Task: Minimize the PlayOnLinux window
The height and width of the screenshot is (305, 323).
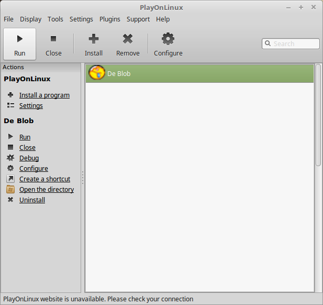Action: click(x=288, y=8)
